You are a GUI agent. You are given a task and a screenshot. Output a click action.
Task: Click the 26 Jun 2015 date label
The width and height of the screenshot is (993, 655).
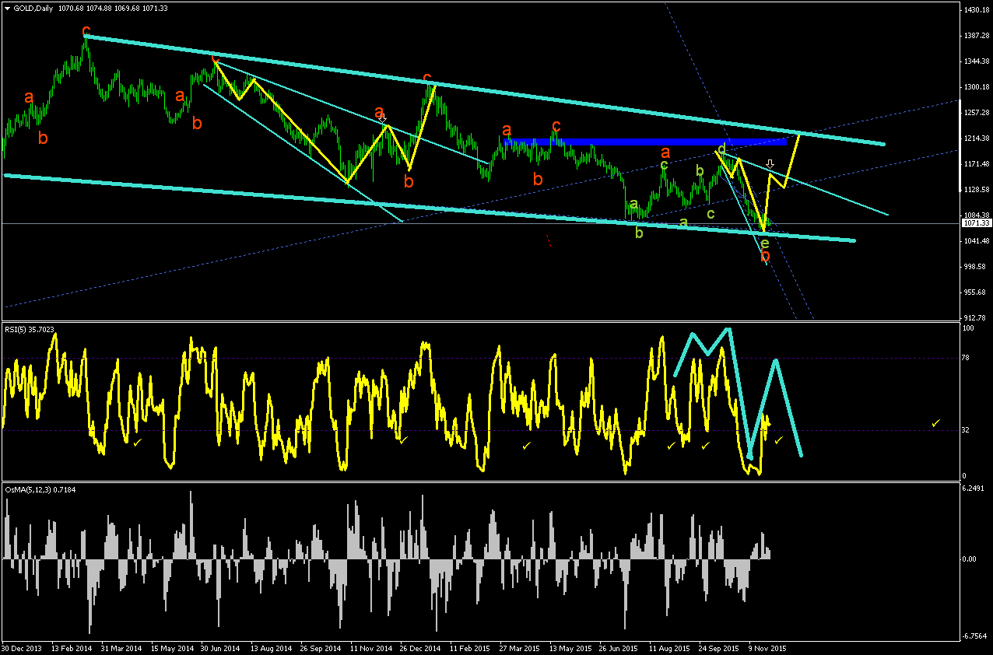pos(618,648)
